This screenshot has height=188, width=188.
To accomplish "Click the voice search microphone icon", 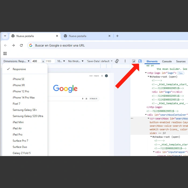I will tap(83, 99).
